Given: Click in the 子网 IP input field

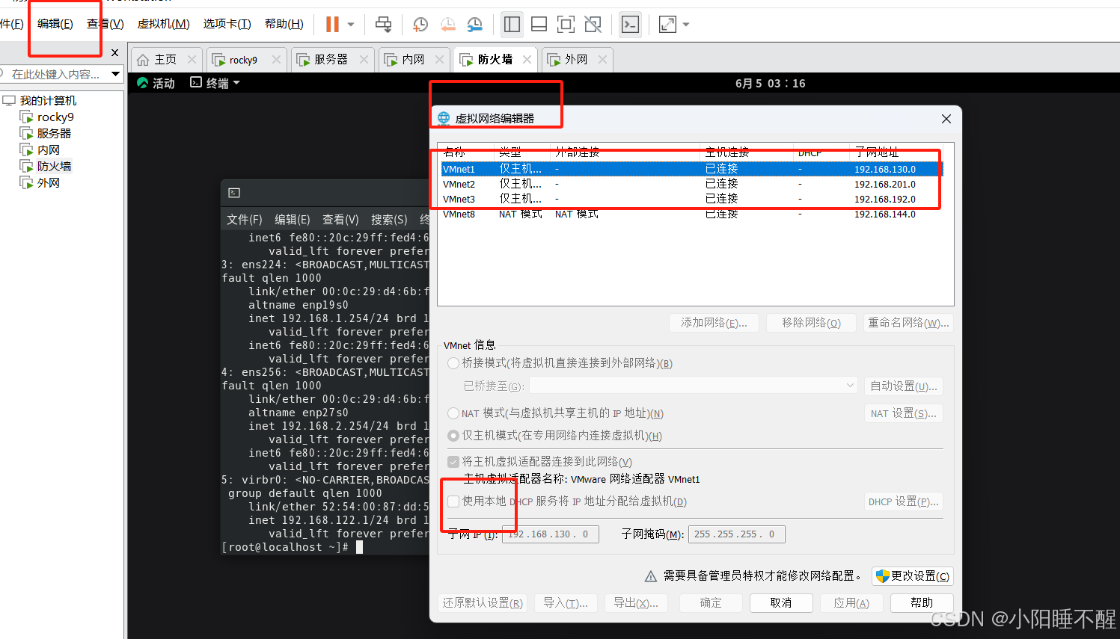Looking at the screenshot, I should [550, 534].
